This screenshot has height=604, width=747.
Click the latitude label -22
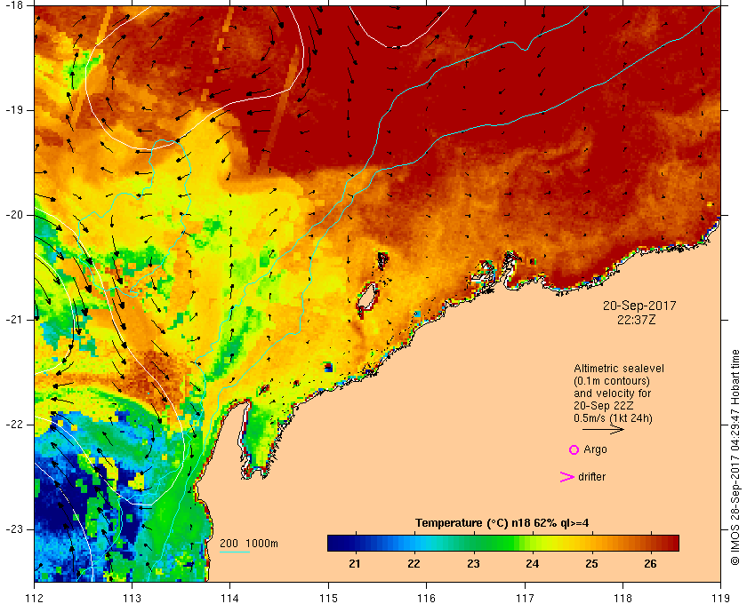point(12,425)
